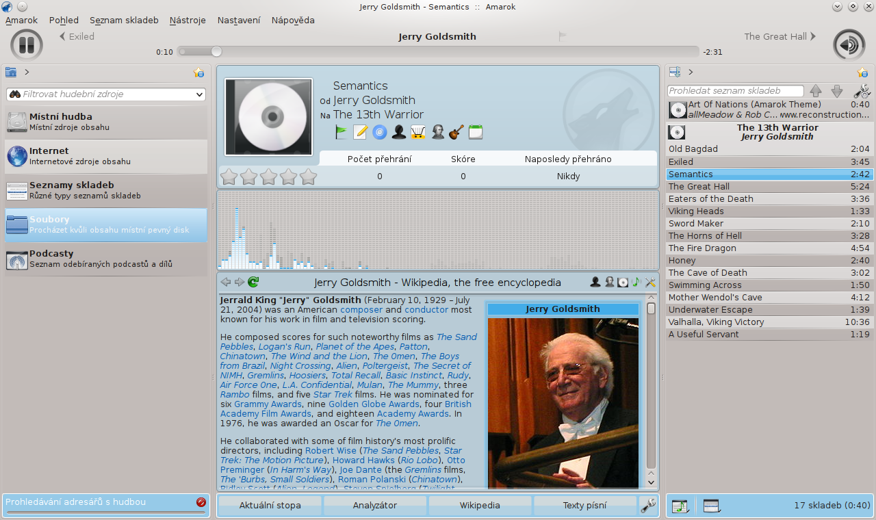Show Wikipedia album page disc icon
Image resolution: width=876 pixels, height=520 pixels.
(623, 282)
